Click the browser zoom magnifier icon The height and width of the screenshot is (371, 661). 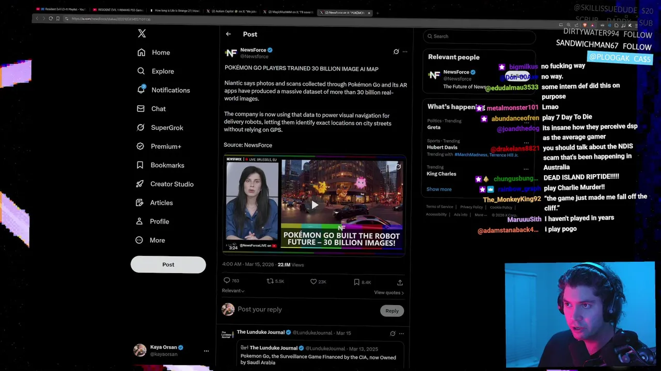[569, 25]
